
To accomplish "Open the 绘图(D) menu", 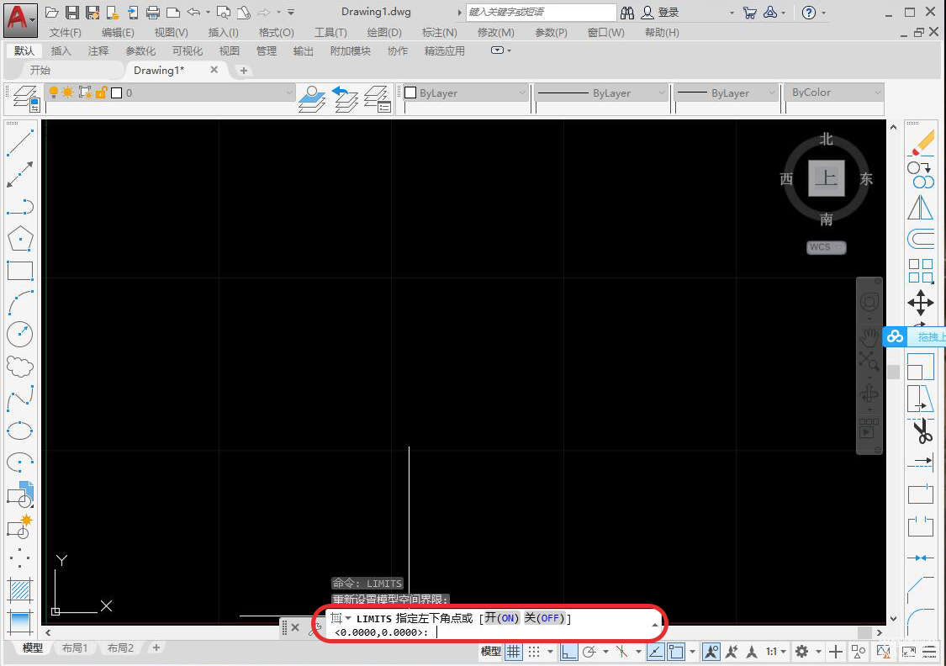I will coord(384,33).
